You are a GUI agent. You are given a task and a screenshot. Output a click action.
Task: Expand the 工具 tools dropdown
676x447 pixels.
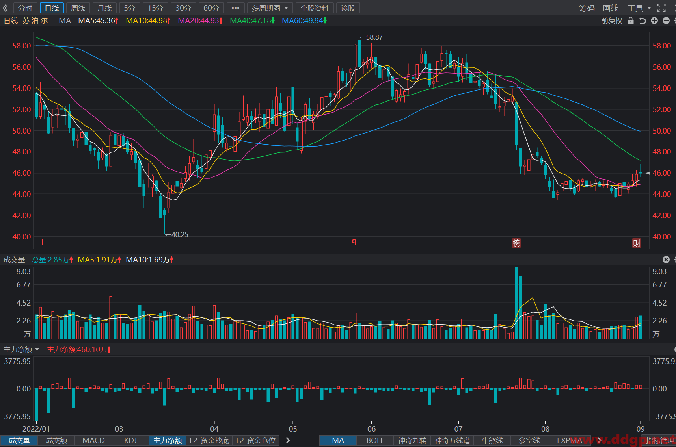[x=639, y=8]
